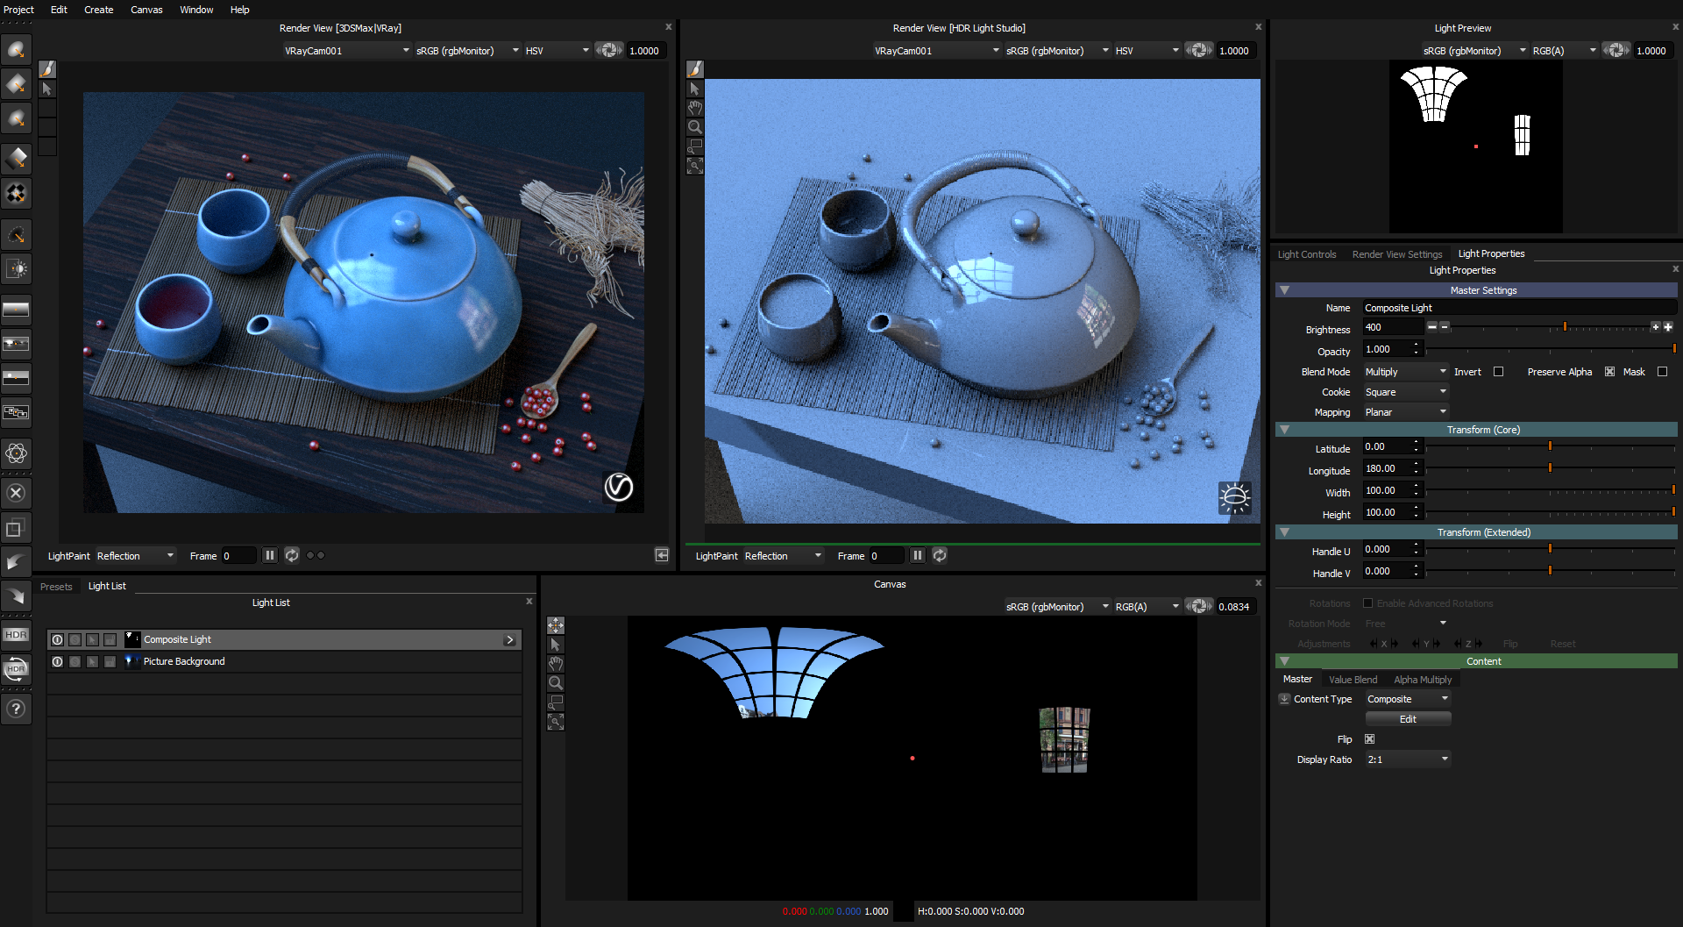The height and width of the screenshot is (927, 1683).
Task: Collapse the Transform (Core) section
Action: (x=1284, y=430)
